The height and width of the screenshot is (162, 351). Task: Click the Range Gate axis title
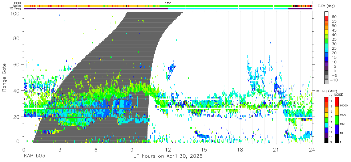(x=4, y=78)
